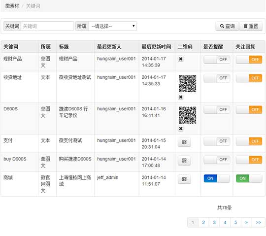The image size is (266, 236).
Task: Open the 所属 dropdown selector
Action: tap(112, 26)
